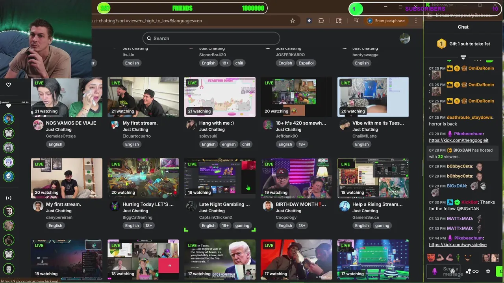Screen dimensions: 504x283
Task: Open the media controls music-note icon
Action: [x=356, y=21]
